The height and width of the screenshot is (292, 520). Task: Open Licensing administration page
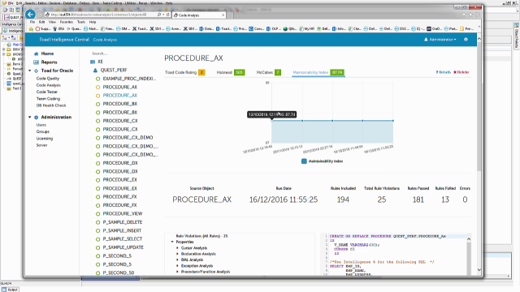point(45,139)
